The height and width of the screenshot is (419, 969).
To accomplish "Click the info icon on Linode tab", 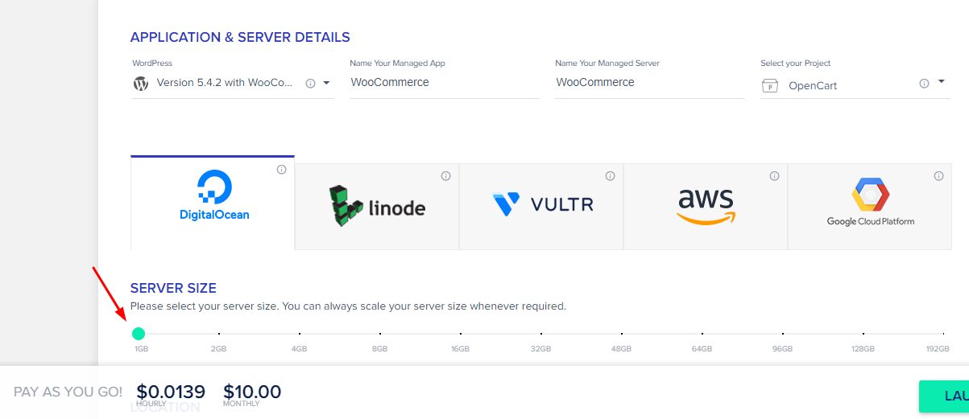I will click(x=445, y=176).
